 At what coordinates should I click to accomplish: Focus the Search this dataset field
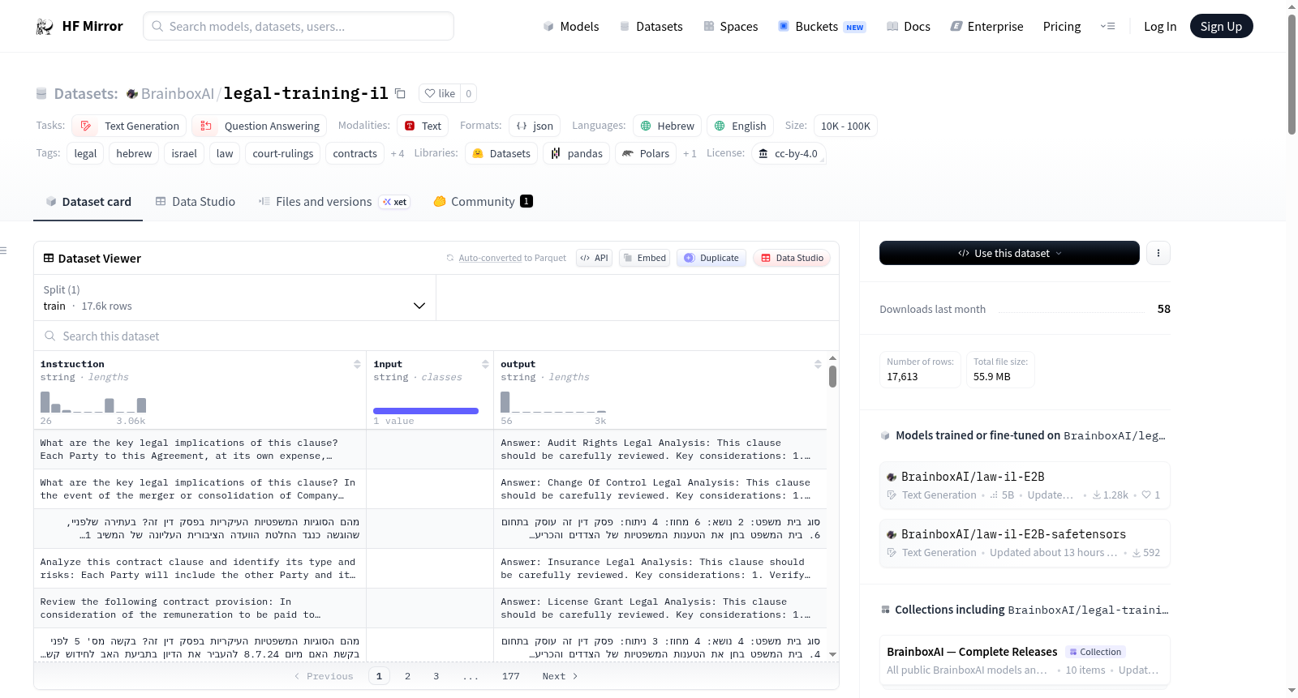point(436,336)
